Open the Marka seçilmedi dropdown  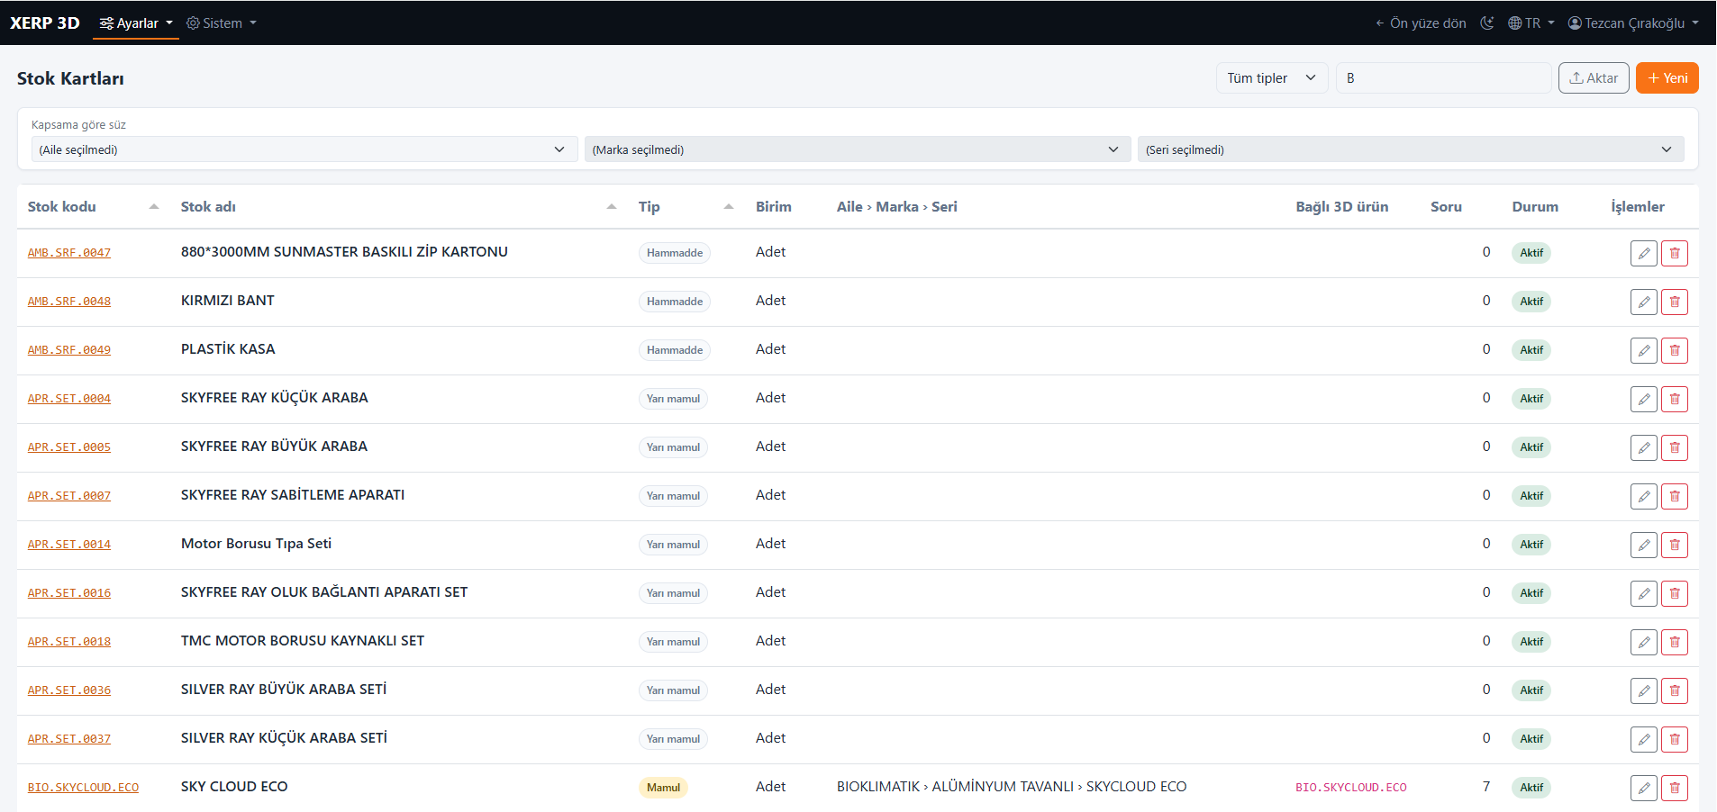coord(858,149)
